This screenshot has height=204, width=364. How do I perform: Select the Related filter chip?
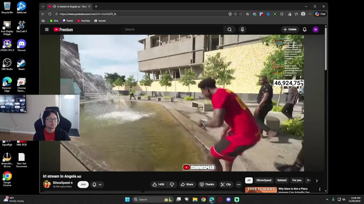click(x=282, y=180)
